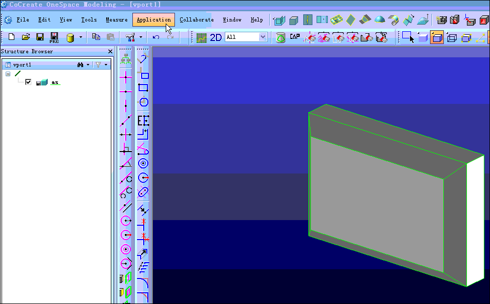Select the 'as' part in tree
Viewport: 490px width, 304px height.
click(55, 82)
